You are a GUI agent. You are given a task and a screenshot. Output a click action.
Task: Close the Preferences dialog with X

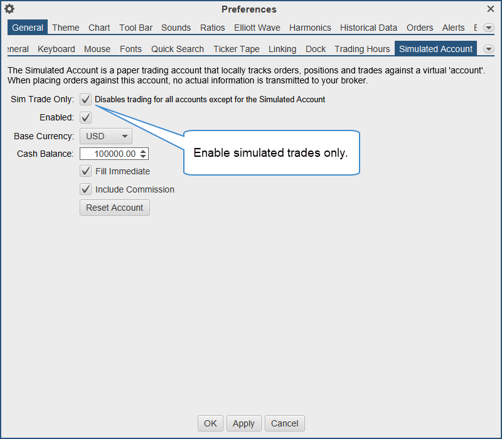(491, 9)
